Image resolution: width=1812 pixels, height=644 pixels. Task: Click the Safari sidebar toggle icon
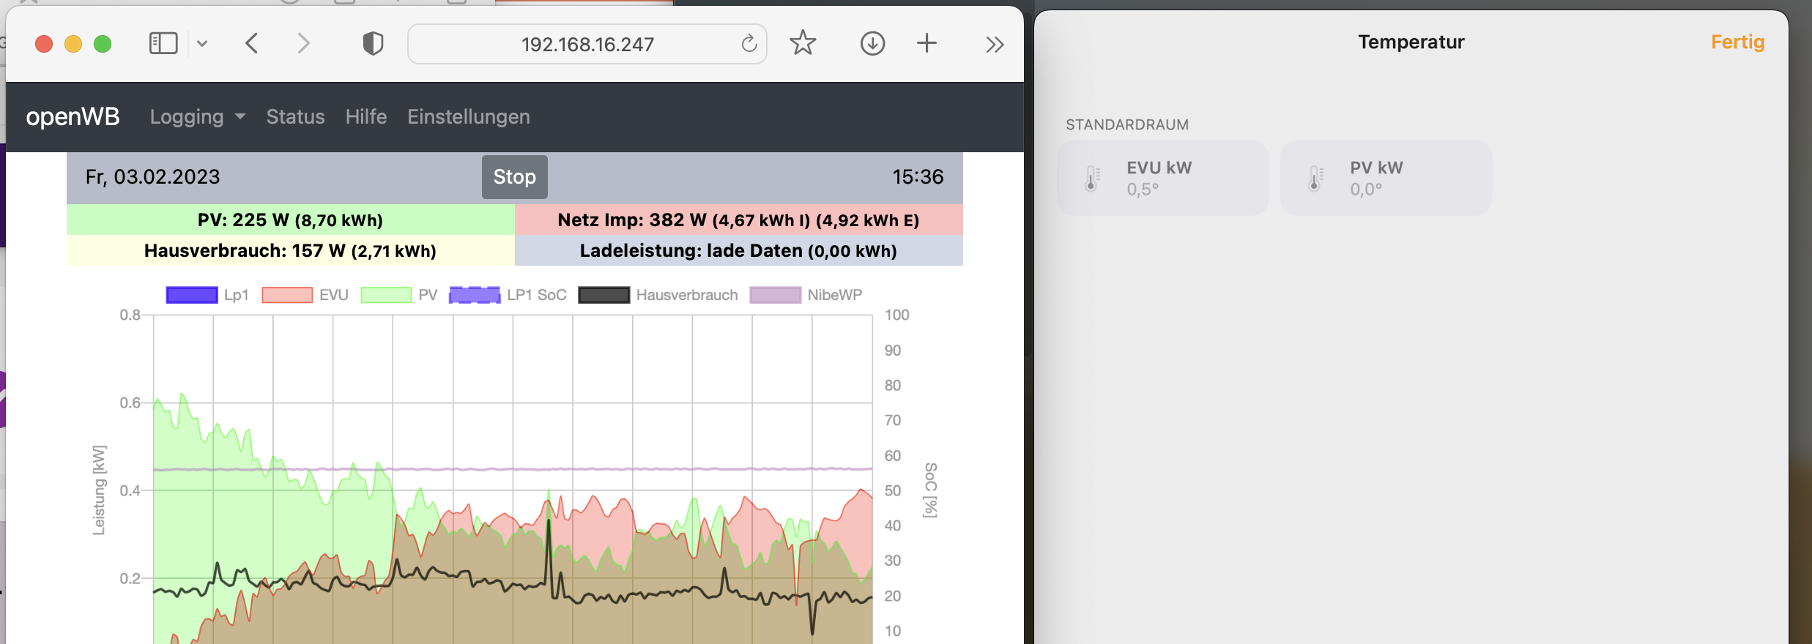(163, 44)
